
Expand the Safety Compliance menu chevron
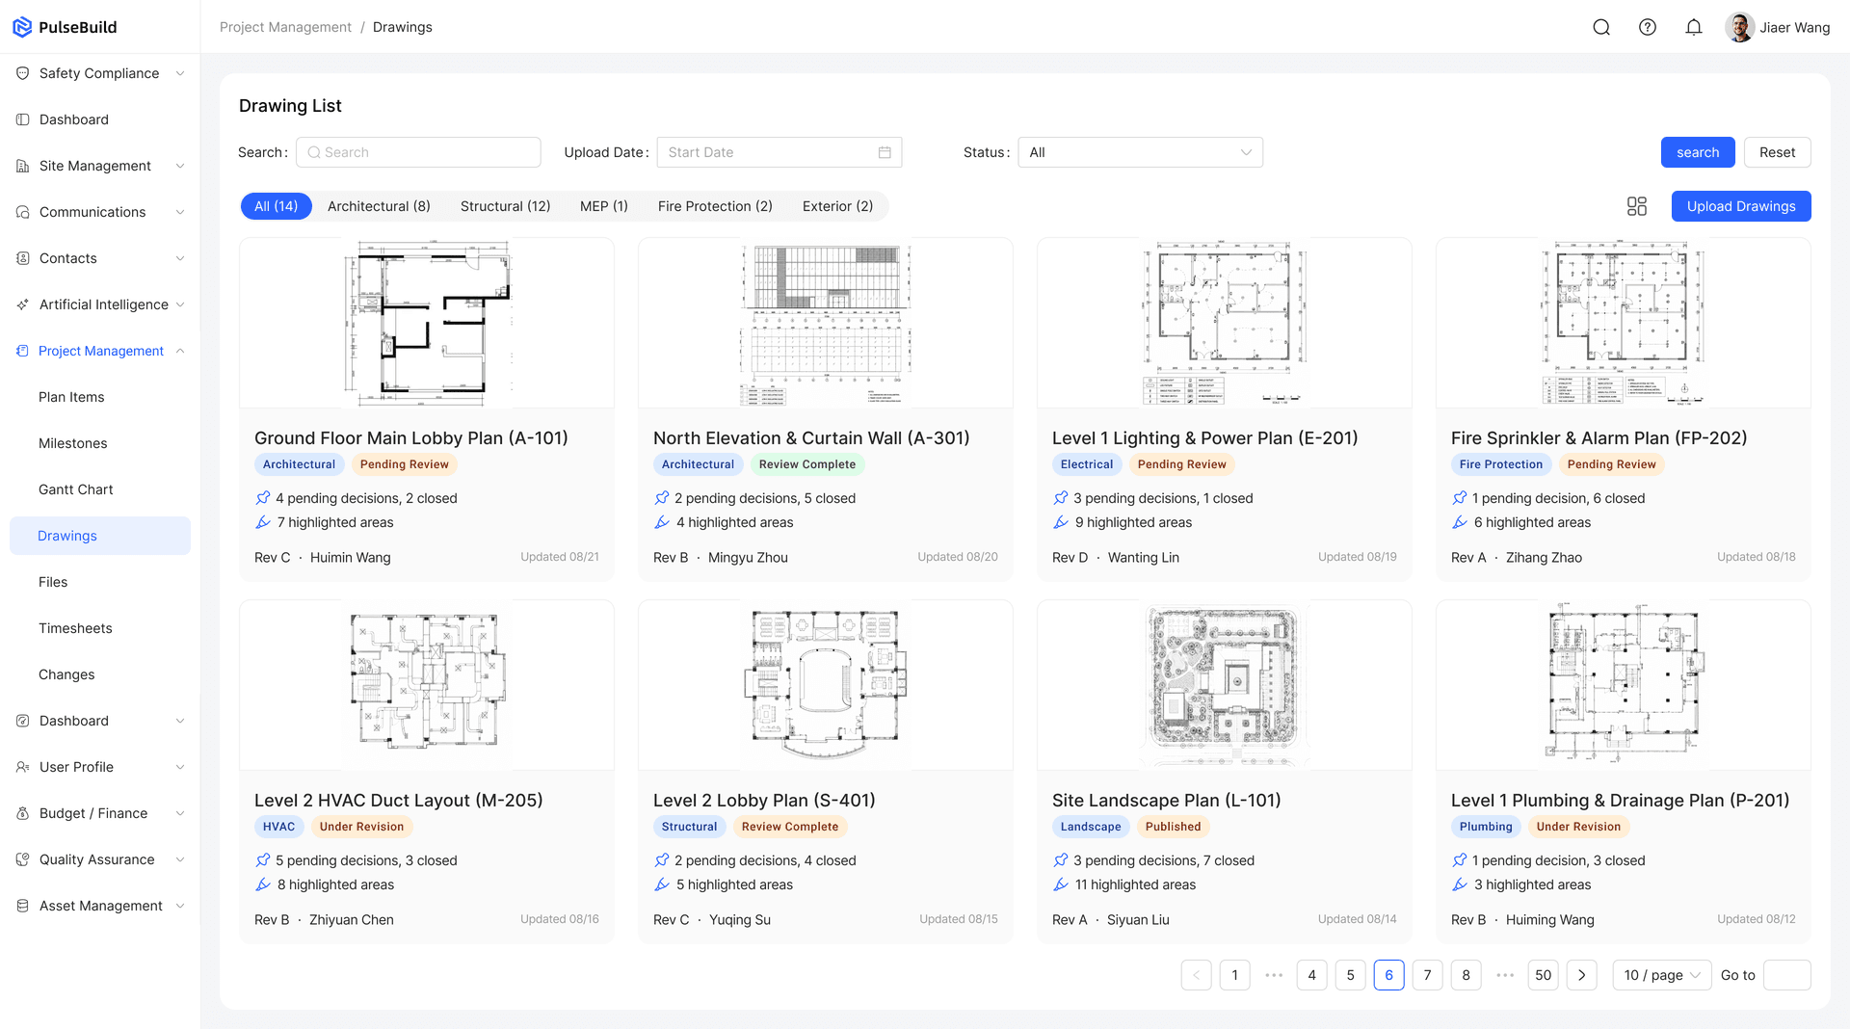pos(180,73)
